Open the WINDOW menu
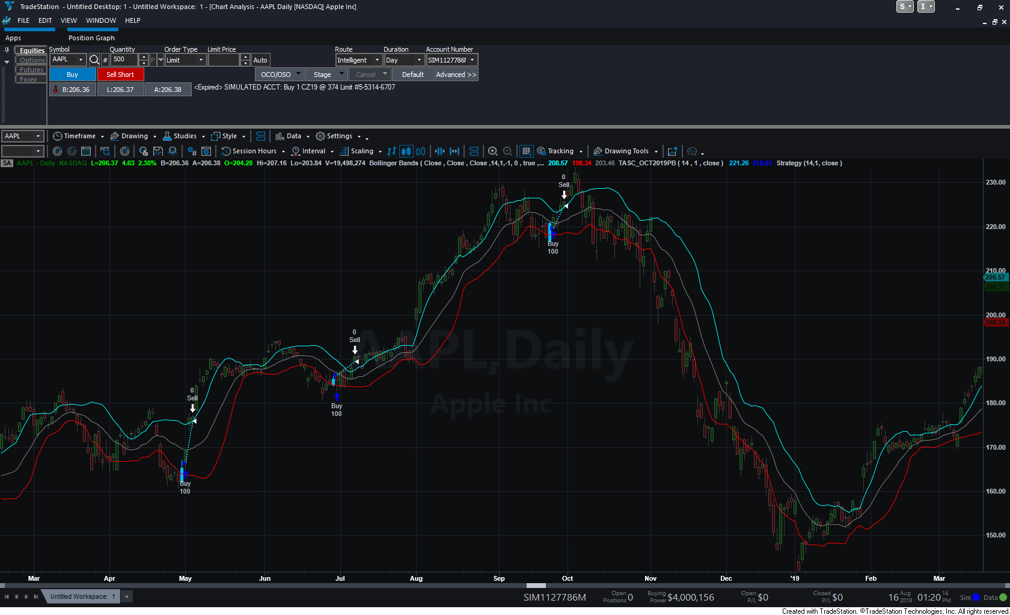Viewport: 1010px width, 615px height. 101,20
